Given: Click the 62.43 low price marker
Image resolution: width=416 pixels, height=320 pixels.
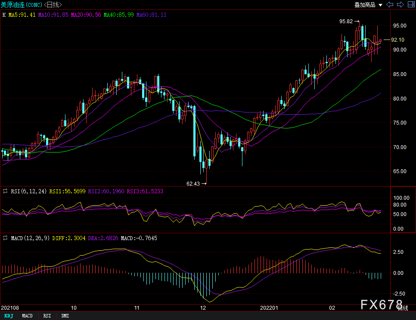Looking at the screenshot, I should click(x=193, y=183).
